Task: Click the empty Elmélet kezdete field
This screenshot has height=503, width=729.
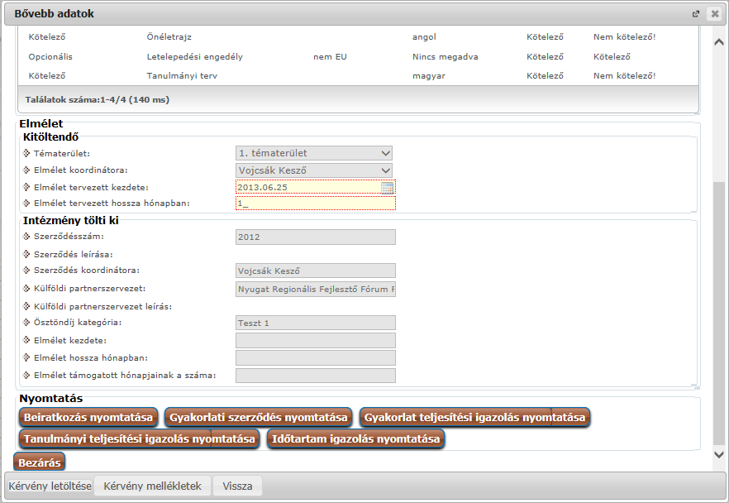Action: pyautogui.click(x=316, y=341)
